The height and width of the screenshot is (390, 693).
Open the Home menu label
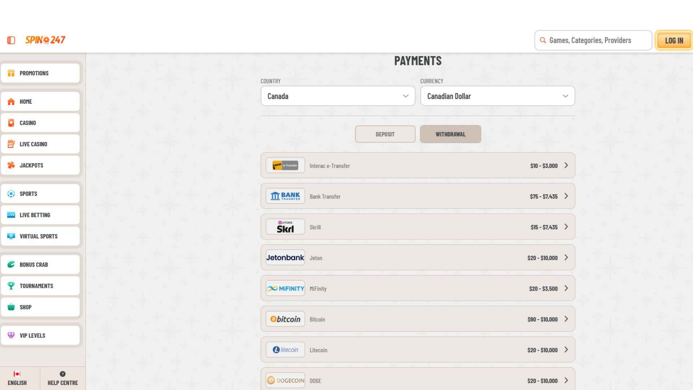(x=26, y=102)
